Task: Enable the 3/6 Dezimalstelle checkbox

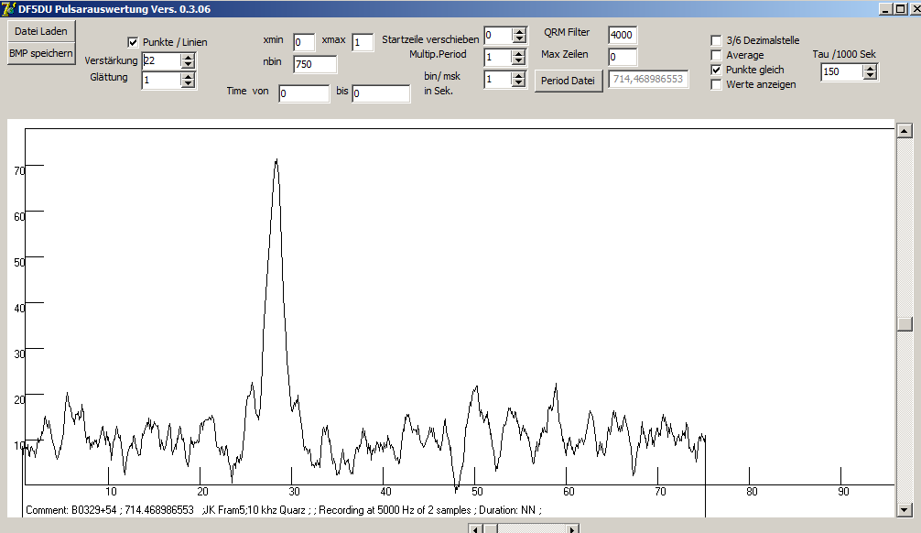Action: (716, 40)
